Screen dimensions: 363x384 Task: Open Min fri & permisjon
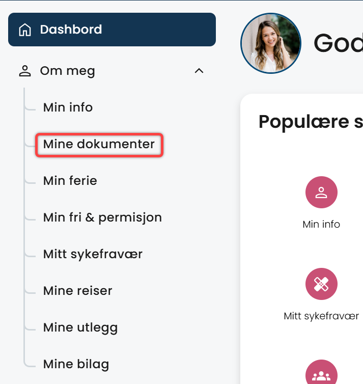click(102, 217)
